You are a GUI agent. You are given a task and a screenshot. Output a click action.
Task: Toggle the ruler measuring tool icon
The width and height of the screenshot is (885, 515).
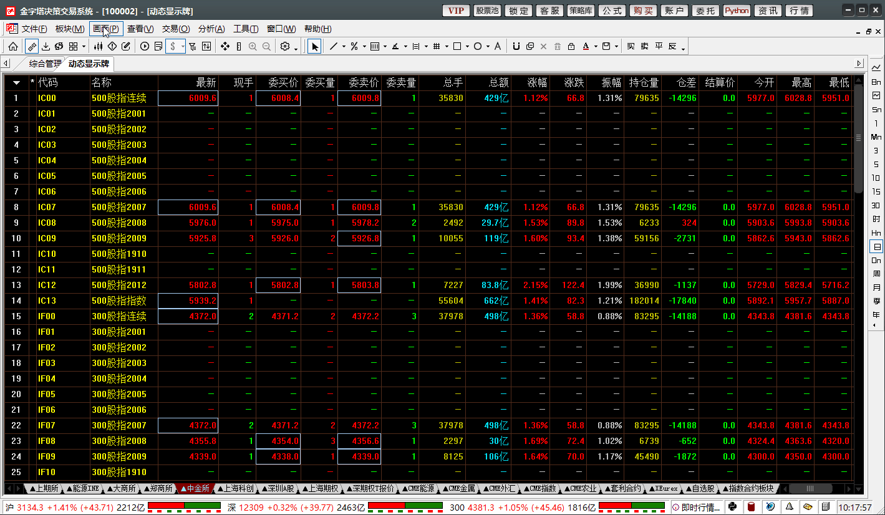click(x=31, y=46)
